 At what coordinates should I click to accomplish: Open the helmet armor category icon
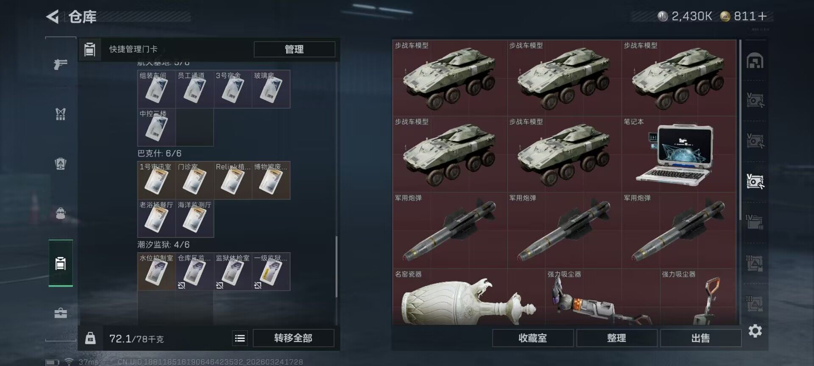pos(61,164)
